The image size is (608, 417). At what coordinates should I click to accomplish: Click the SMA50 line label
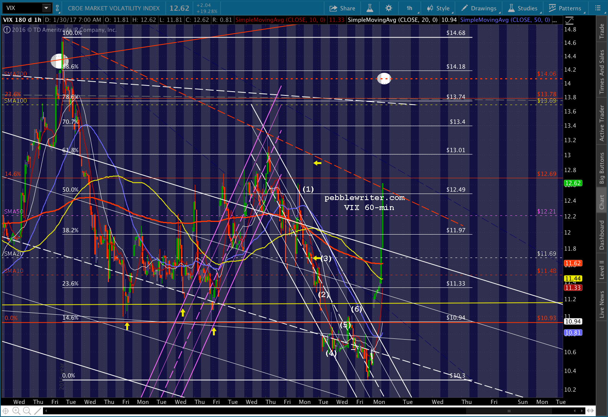pos(14,212)
